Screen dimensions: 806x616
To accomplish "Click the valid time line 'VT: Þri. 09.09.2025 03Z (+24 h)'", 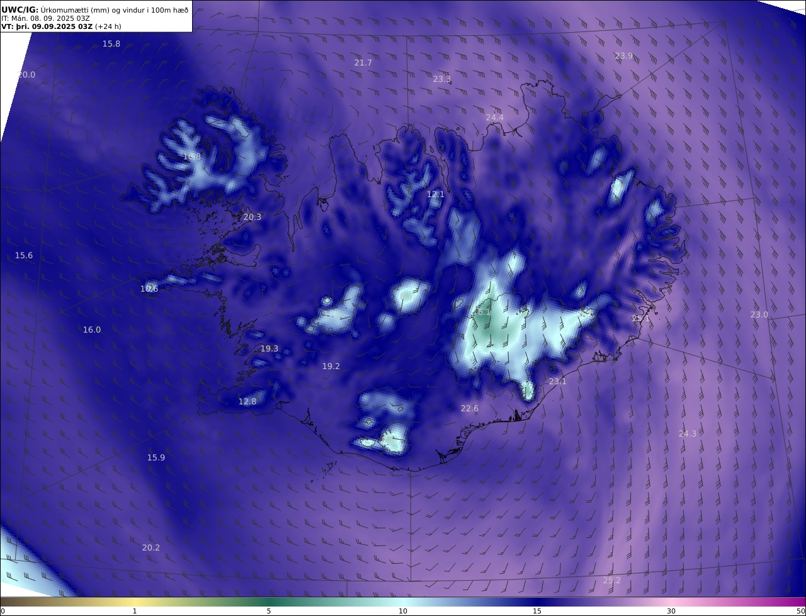I will [x=61, y=26].
